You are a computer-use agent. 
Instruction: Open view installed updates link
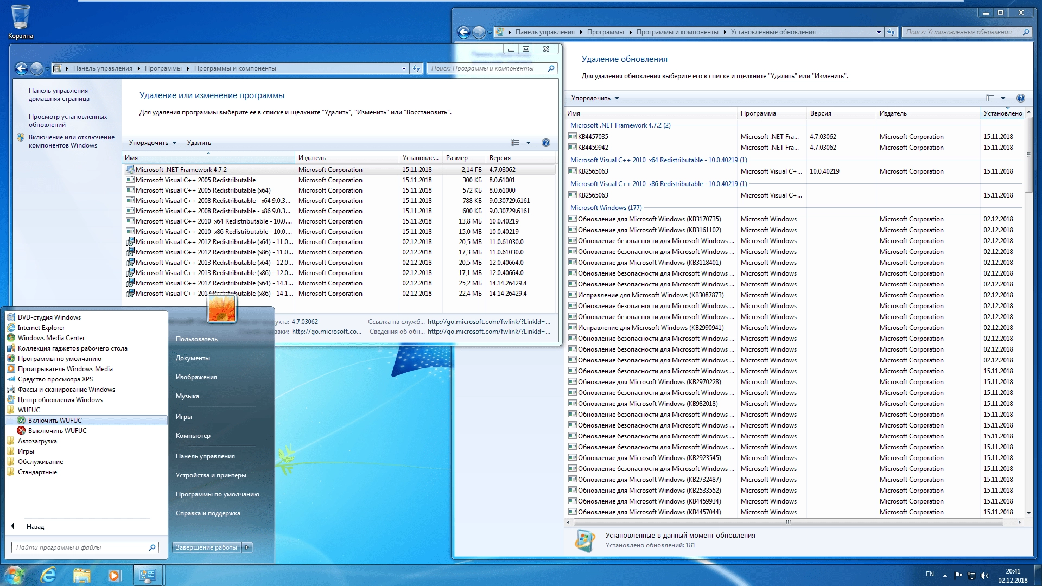(x=68, y=120)
